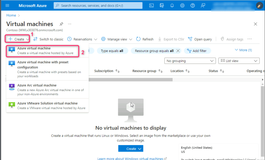Click the help question mark icon

192,5
